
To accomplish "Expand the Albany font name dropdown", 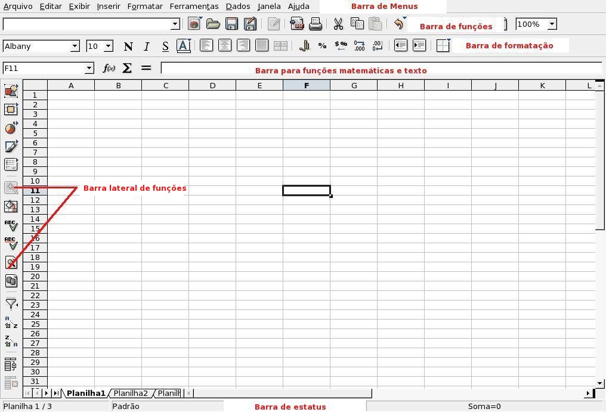I will [75, 47].
